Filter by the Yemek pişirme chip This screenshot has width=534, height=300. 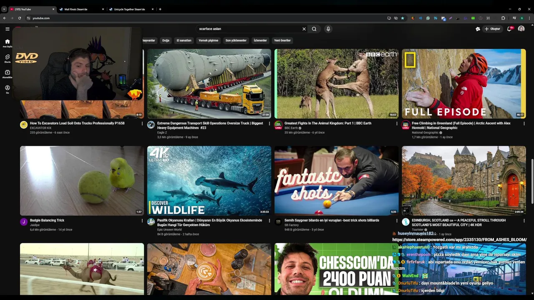(x=208, y=40)
